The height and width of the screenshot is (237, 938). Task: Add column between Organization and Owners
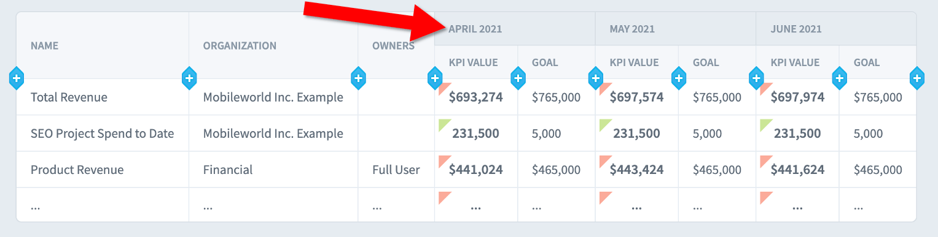tap(359, 78)
